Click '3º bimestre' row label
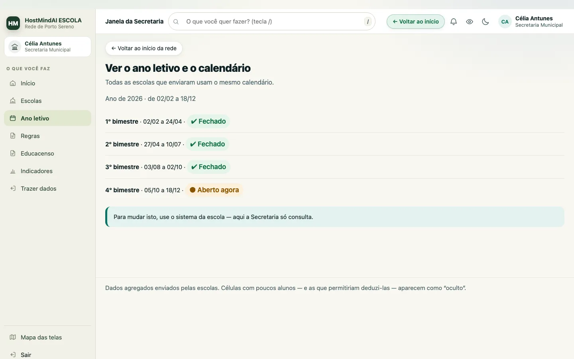Viewport: 574px width, 359px height. point(122,167)
